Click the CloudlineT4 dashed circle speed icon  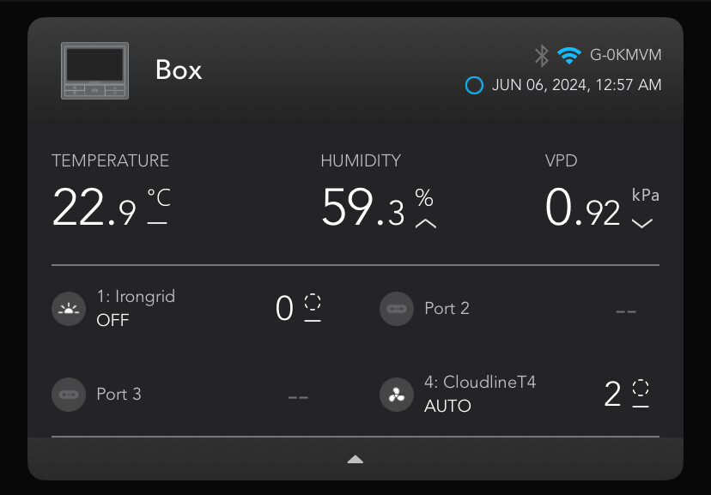[641, 388]
